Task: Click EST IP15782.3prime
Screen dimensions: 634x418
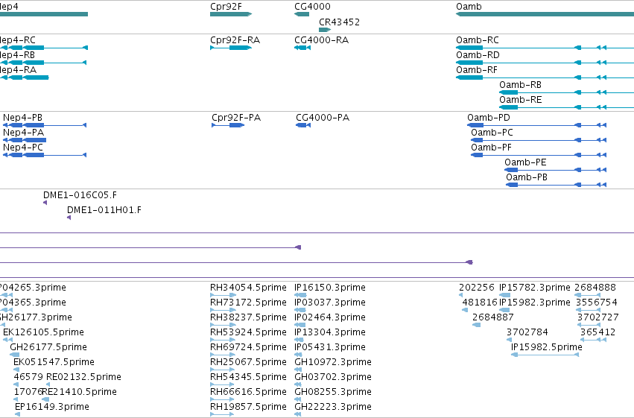Action: [x=534, y=288]
